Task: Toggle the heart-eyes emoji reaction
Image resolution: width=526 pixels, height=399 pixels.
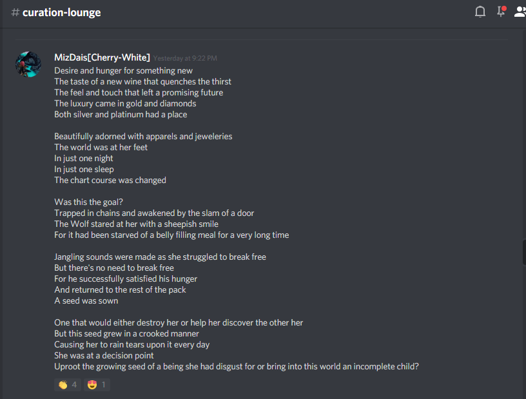Action: (96, 384)
